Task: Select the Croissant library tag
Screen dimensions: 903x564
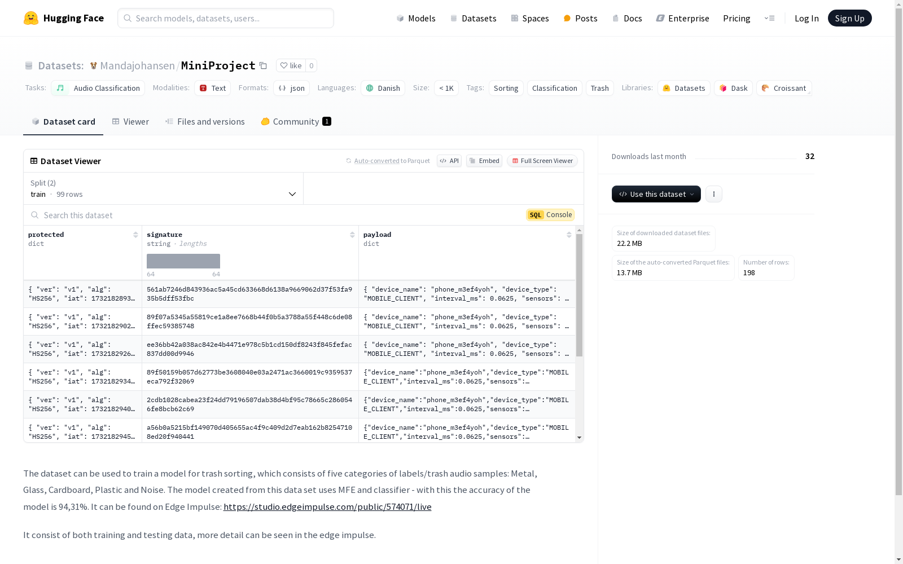Action: tap(784, 88)
